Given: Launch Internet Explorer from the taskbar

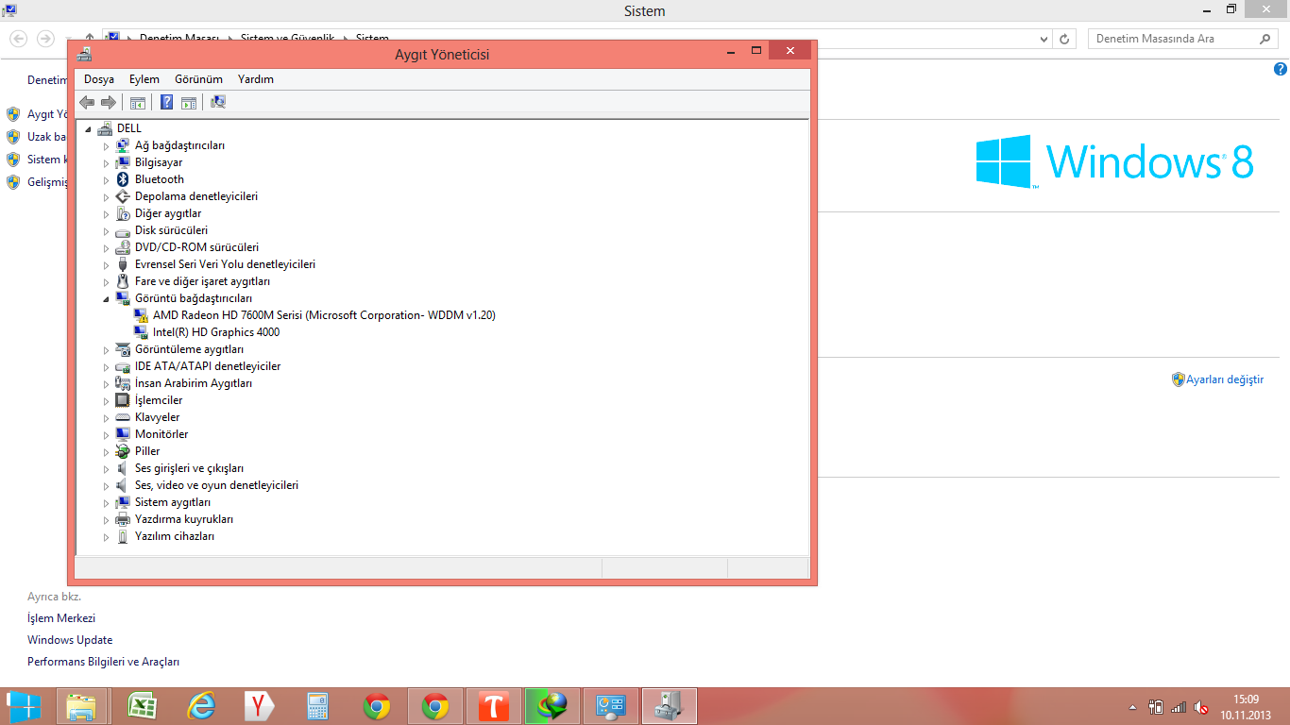Looking at the screenshot, I should coord(201,706).
